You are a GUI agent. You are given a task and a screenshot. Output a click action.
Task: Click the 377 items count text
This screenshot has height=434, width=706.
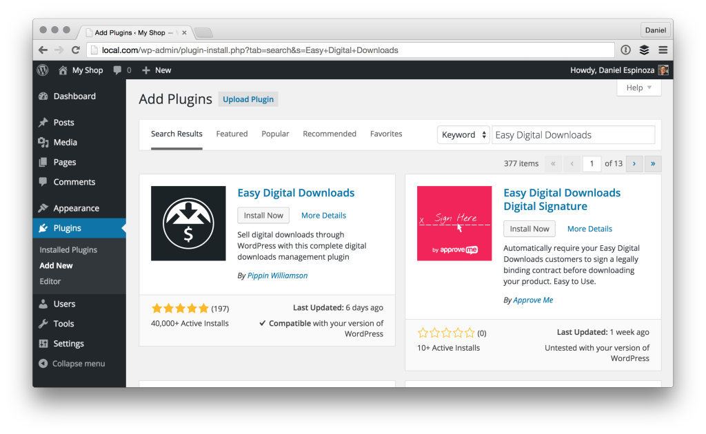pyautogui.click(x=521, y=164)
